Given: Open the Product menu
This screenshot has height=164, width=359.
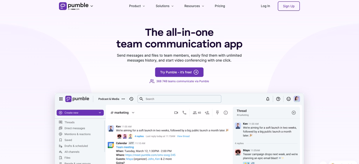Looking at the screenshot, I should pos(137,6).
